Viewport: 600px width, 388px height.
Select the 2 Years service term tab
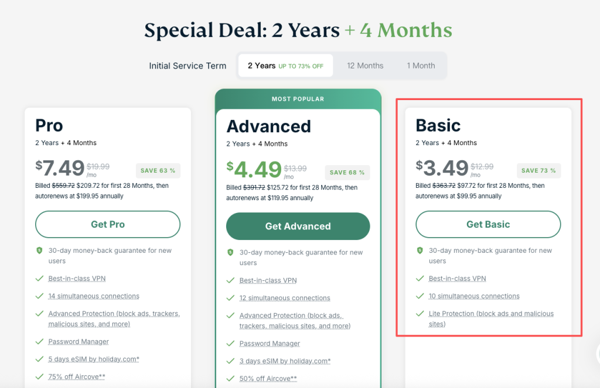tap(285, 66)
